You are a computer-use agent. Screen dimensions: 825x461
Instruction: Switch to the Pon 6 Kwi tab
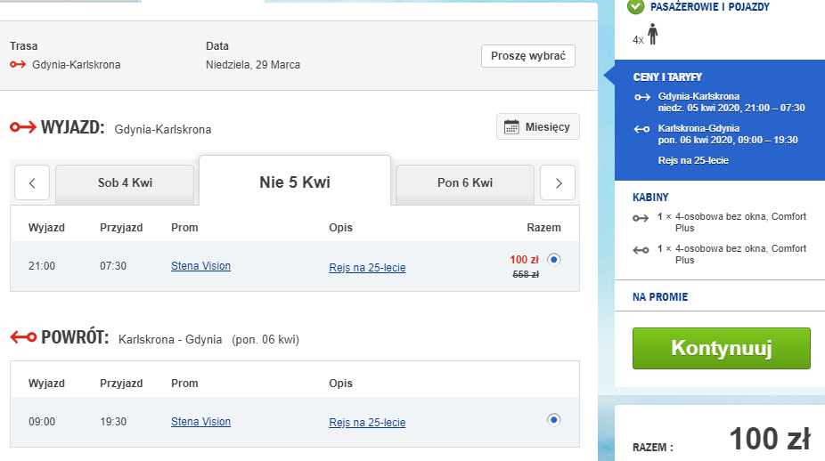coord(465,183)
